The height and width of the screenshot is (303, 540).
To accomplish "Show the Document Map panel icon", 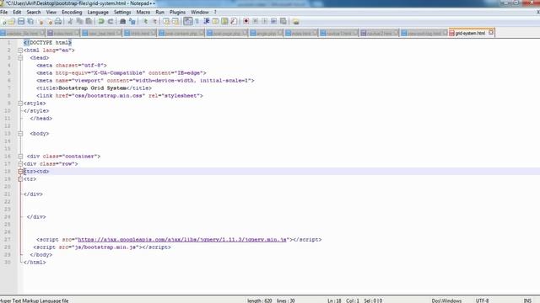I will pyautogui.click(x=224, y=21).
